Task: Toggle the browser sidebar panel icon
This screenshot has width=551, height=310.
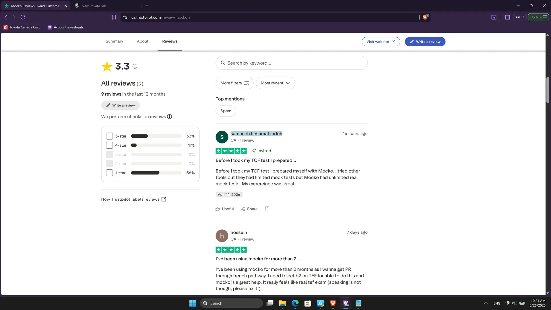Action: coord(507,17)
